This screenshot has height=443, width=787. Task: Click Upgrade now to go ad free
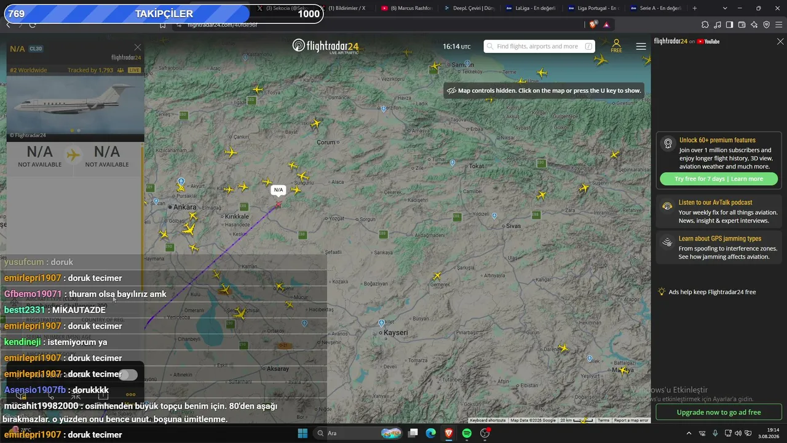[x=719, y=412]
